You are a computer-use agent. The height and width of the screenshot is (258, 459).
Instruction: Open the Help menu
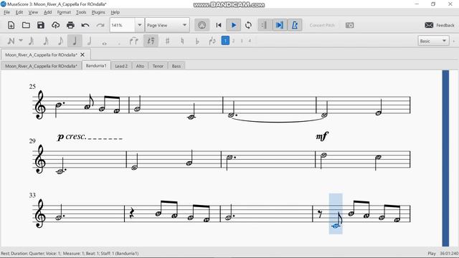[x=115, y=12]
